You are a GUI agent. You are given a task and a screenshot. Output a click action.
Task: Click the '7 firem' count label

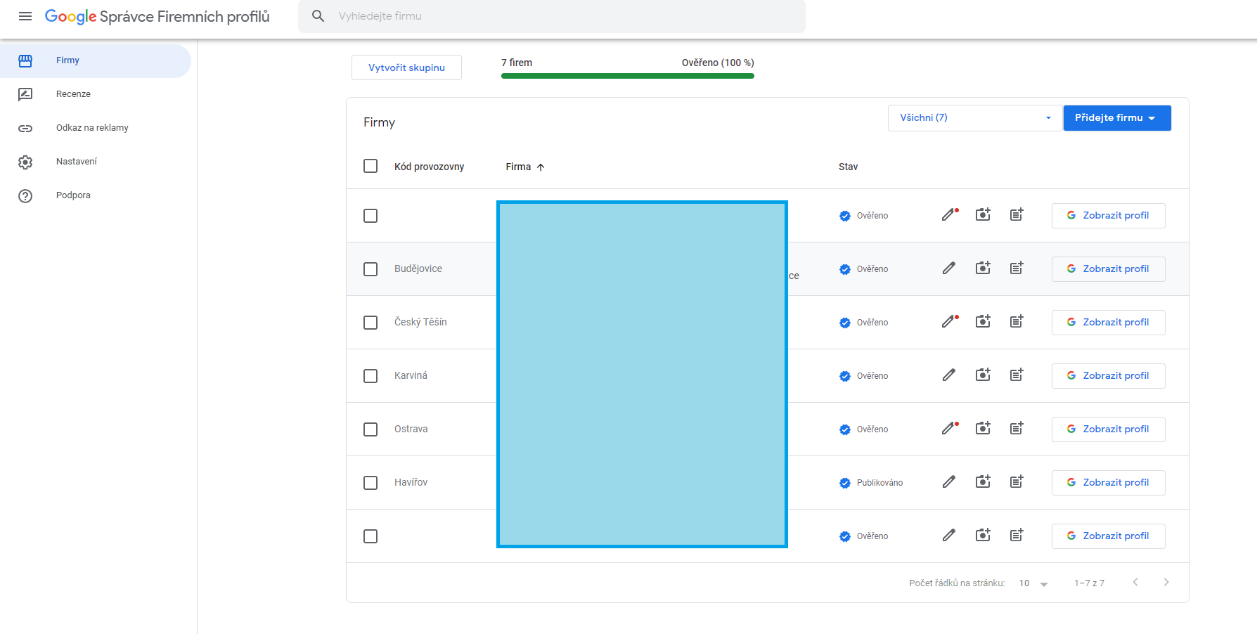pyautogui.click(x=517, y=63)
